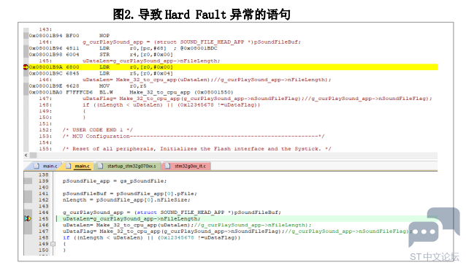Viewport: 466px width, 268px height.
Task: Click the breakpoint marker at address 0x08001B9A
Action: point(26,67)
